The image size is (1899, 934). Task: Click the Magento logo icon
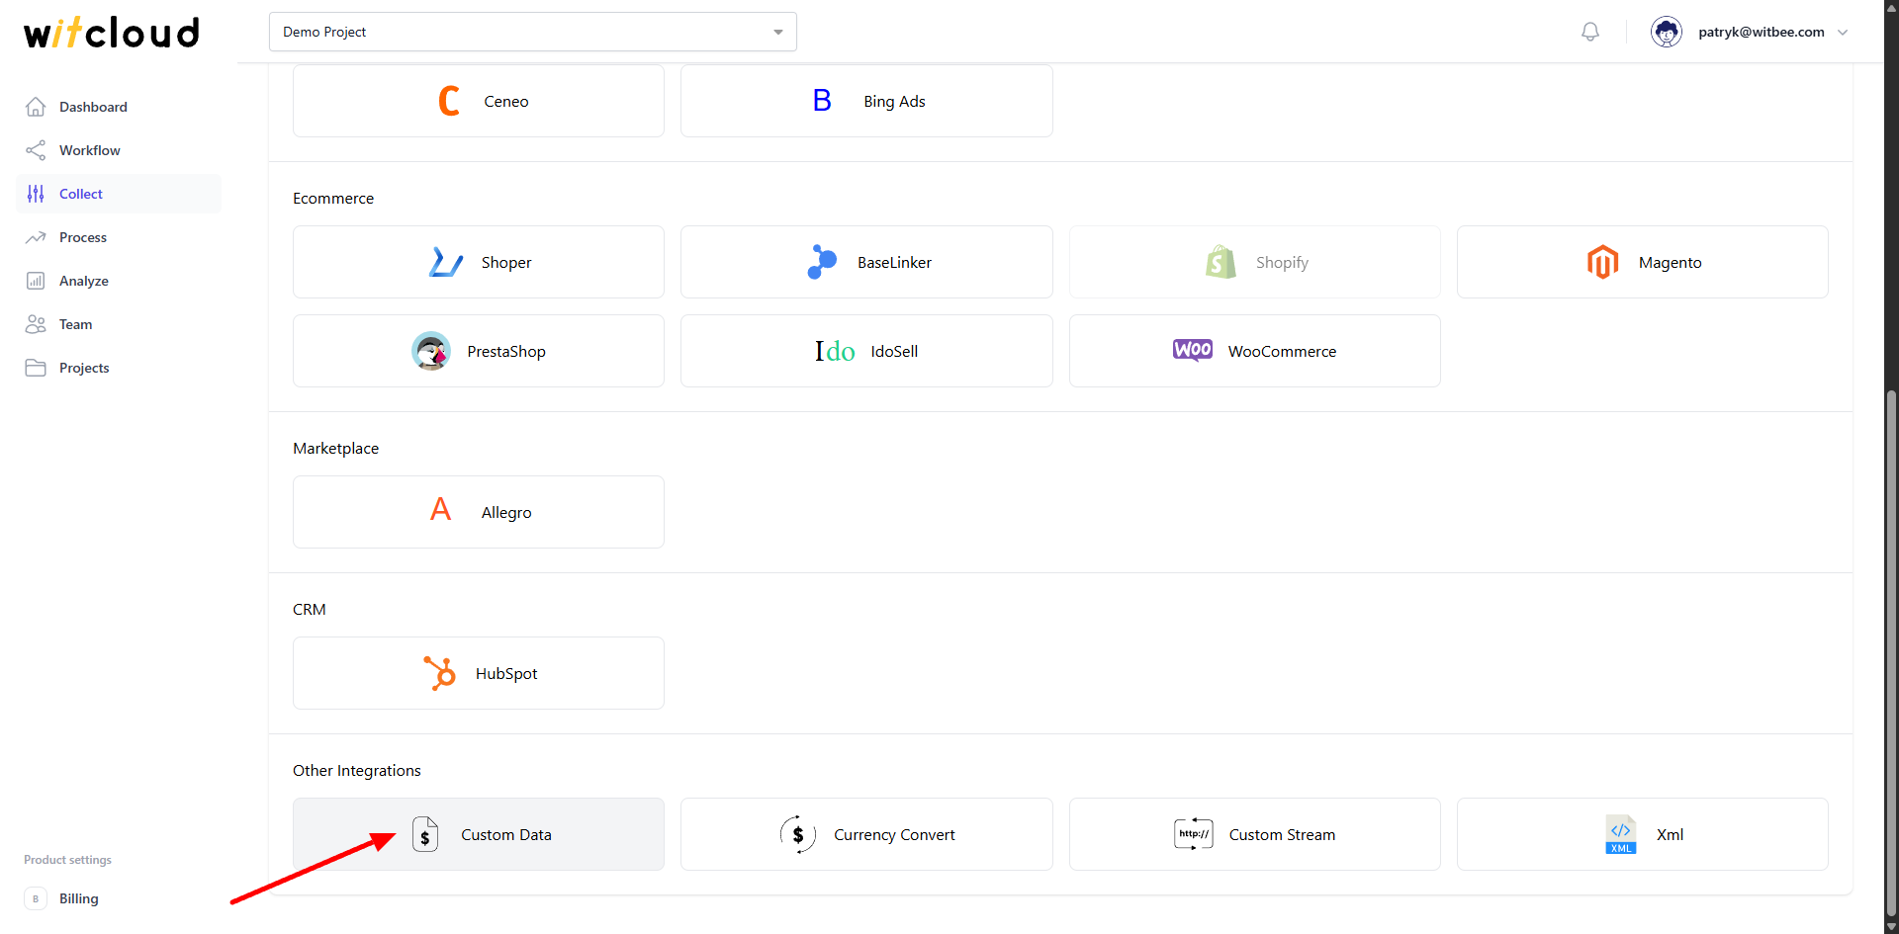(1602, 262)
